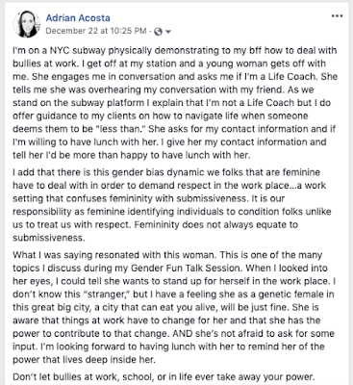Click the phrase "power that lives deep inside her."

click(84, 360)
